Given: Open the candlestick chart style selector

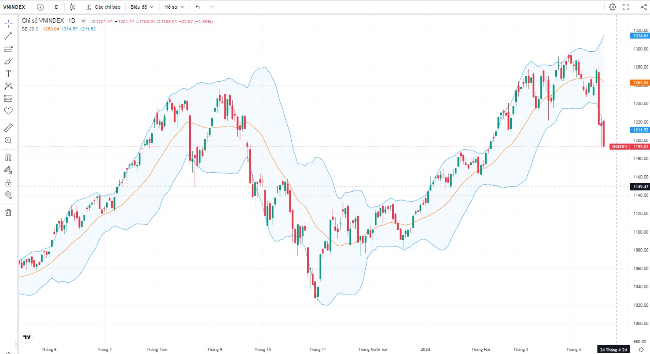Looking at the screenshot, I should [73, 7].
